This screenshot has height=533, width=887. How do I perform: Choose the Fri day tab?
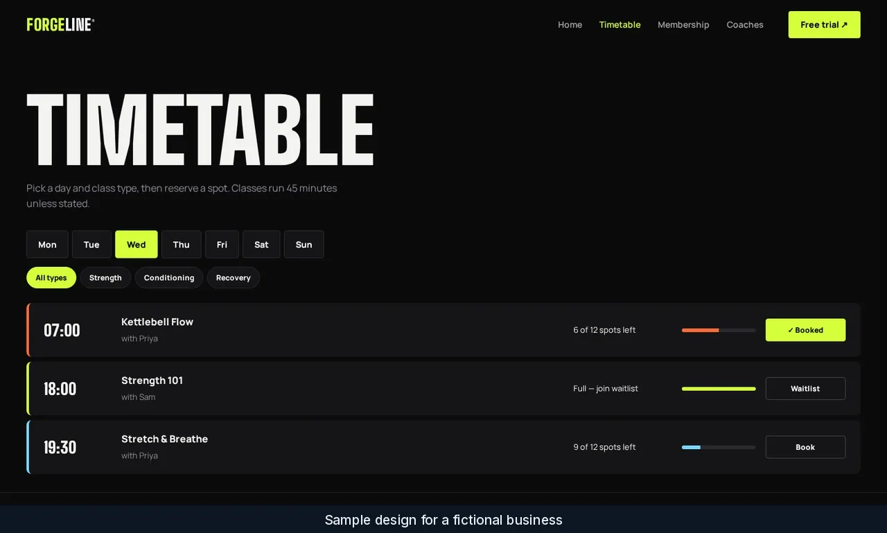point(222,244)
